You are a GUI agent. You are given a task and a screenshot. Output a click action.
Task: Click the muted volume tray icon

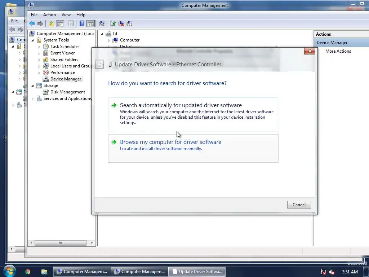332,272
